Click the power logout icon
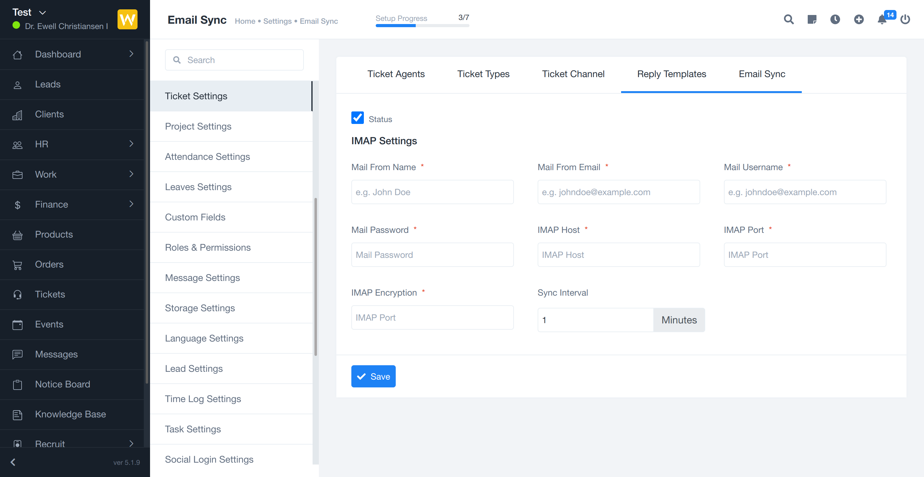The height and width of the screenshot is (477, 924). pos(905,19)
